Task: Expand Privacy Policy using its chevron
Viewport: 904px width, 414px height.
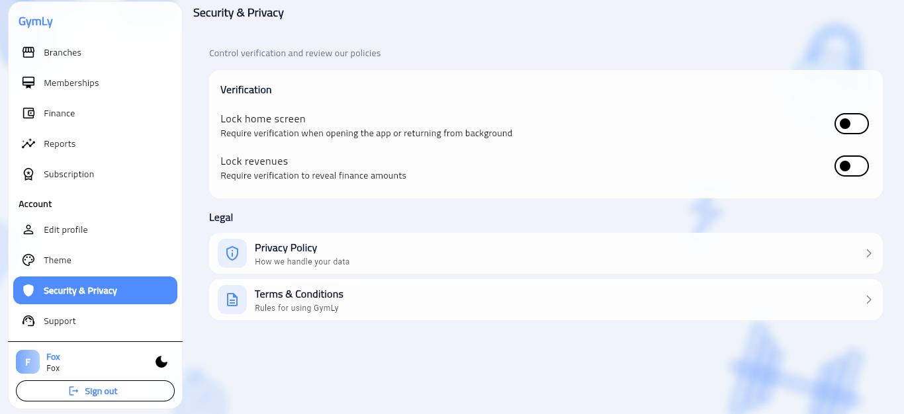Action: 869,253
